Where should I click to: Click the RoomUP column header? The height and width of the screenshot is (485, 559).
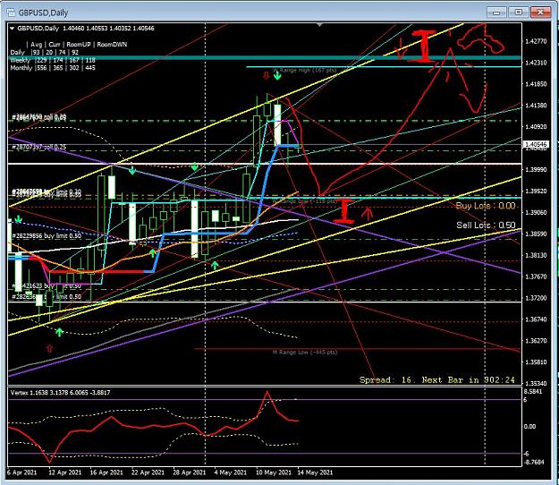[x=79, y=45]
